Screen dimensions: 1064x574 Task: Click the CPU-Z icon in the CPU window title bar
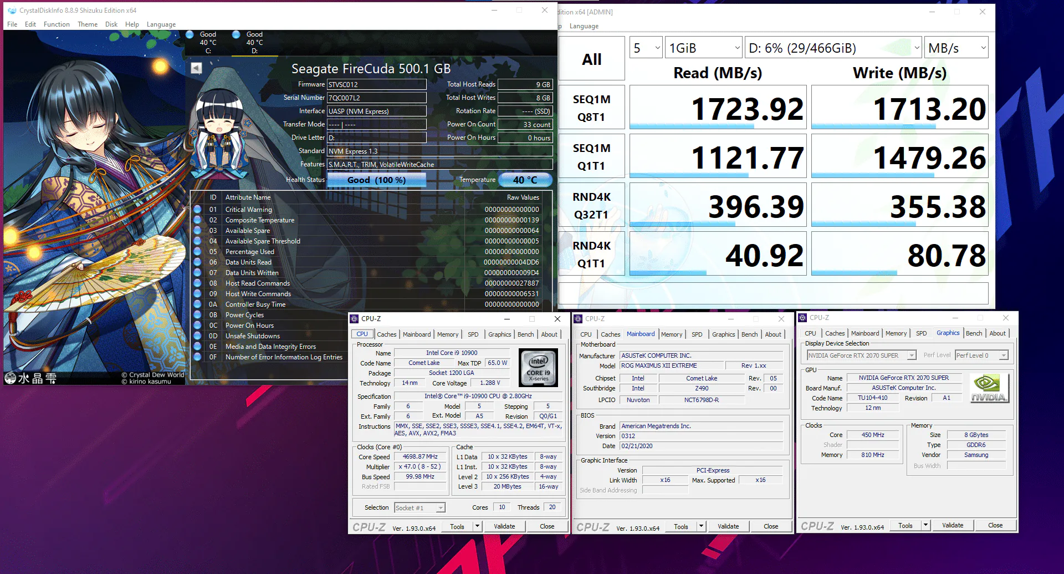click(x=355, y=319)
